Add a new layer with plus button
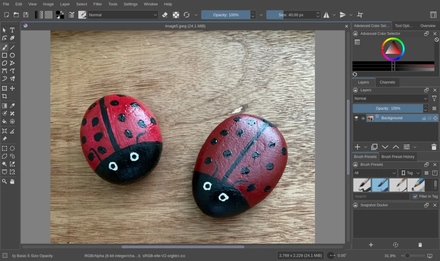Screen dimensions: 440x261 (357, 147)
